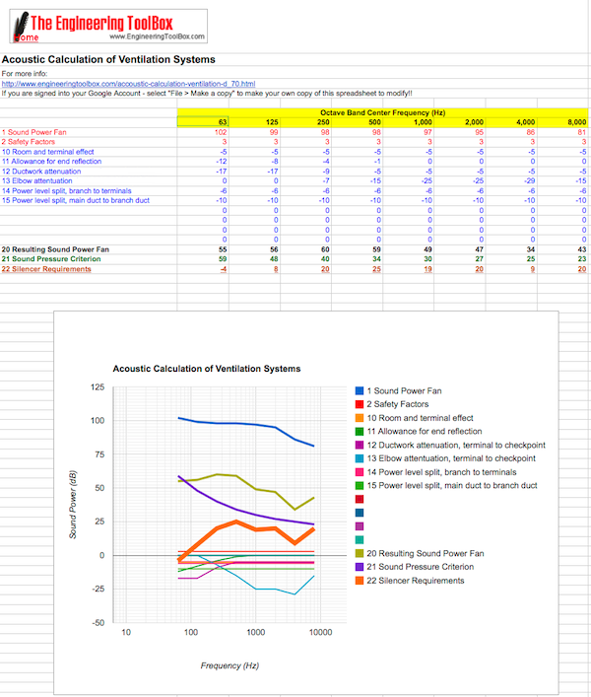Click the 'For more info:' cell
Image resolution: width=591 pixels, height=697 pixels.
click(x=25, y=74)
